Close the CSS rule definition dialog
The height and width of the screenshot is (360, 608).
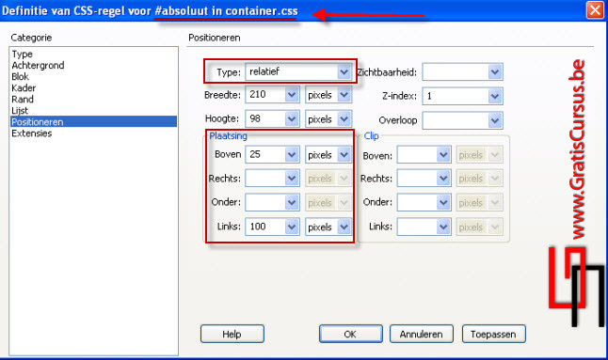coord(595,10)
